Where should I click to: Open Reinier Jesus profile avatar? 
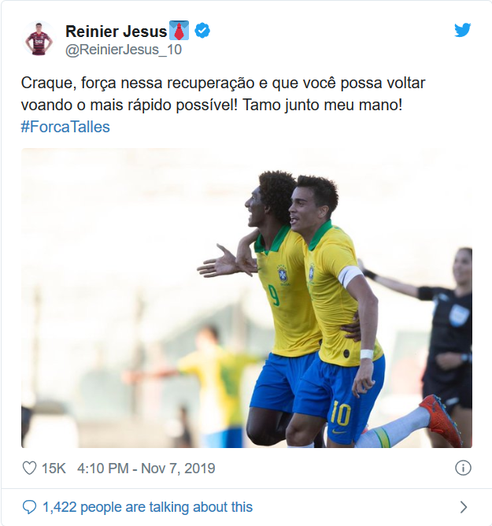coord(39,39)
